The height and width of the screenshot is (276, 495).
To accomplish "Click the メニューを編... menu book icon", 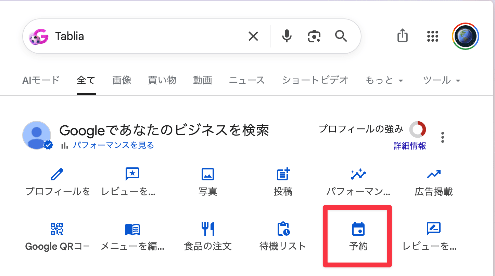I will pos(132,229).
